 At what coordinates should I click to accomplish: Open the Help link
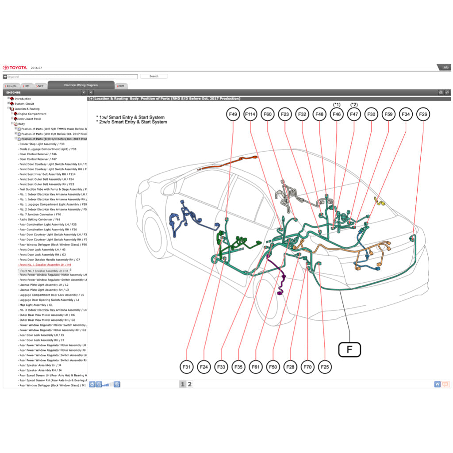pos(445,67)
